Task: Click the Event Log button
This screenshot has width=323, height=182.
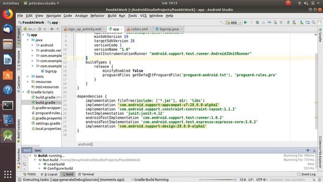Action: pos(306,174)
